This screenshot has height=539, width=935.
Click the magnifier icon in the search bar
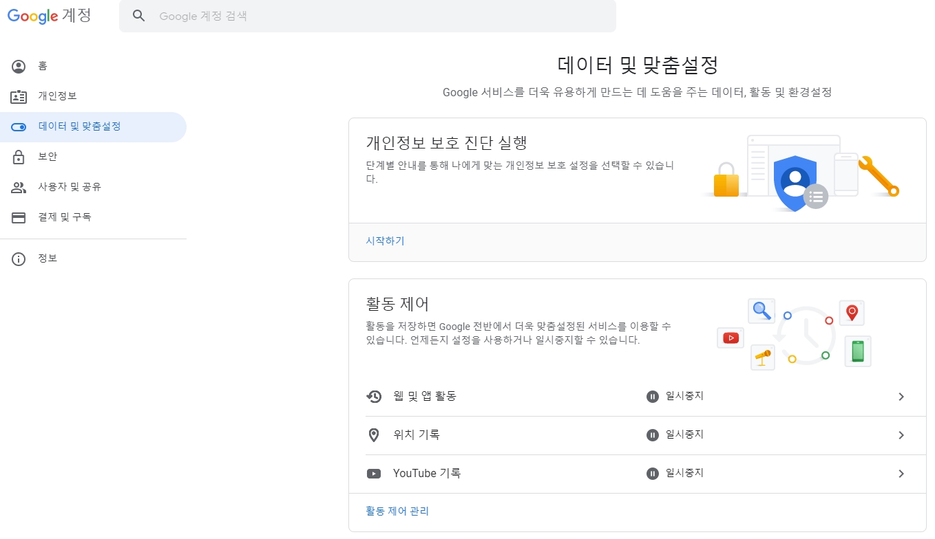[139, 16]
